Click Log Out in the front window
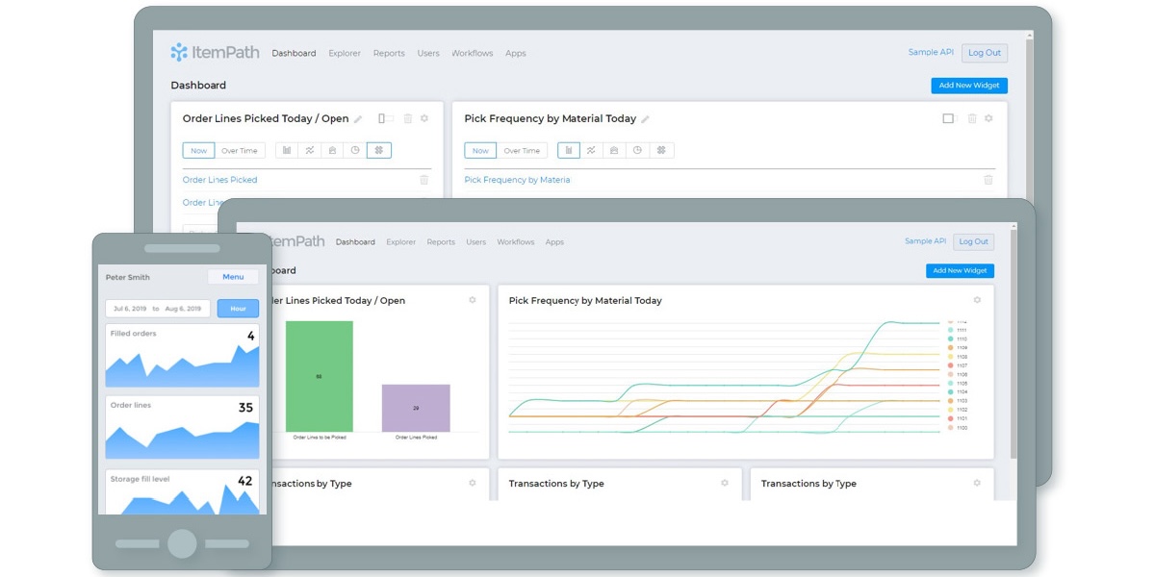This screenshot has width=1155, height=577. tap(973, 241)
